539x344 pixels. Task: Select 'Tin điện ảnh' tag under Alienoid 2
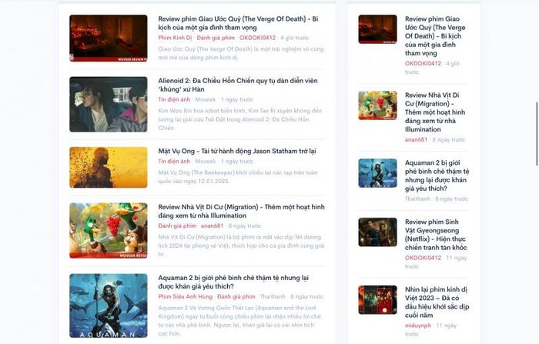pyautogui.click(x=174, y=100)
